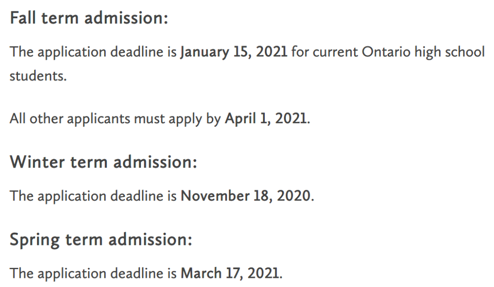Click the Winter term admission heading

click(103, 162)
